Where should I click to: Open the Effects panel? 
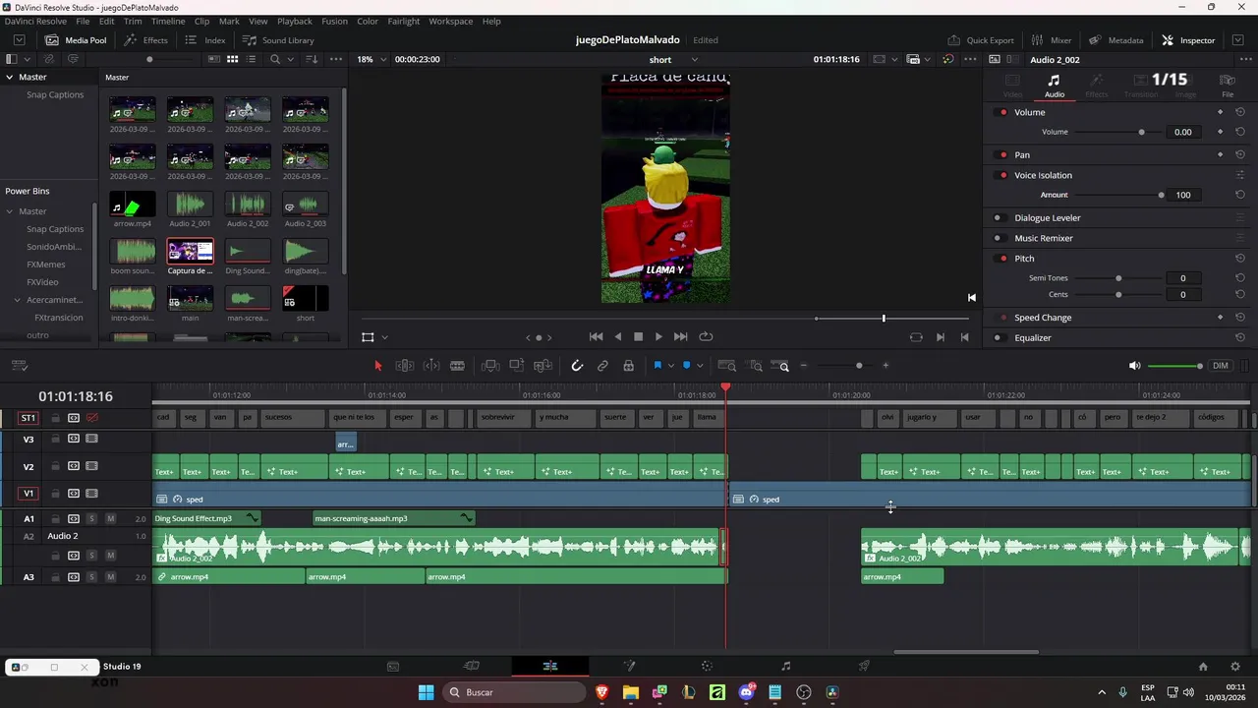[145, 40]
